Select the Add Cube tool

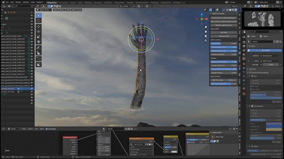[x=39, y=59]
